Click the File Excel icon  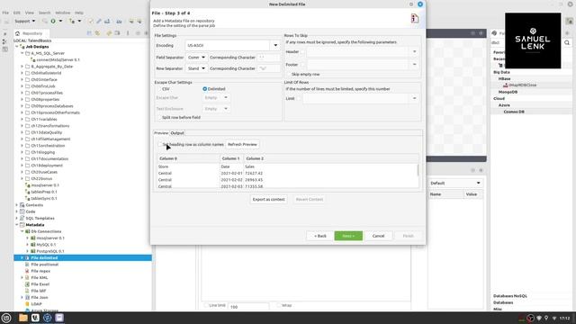27,284
